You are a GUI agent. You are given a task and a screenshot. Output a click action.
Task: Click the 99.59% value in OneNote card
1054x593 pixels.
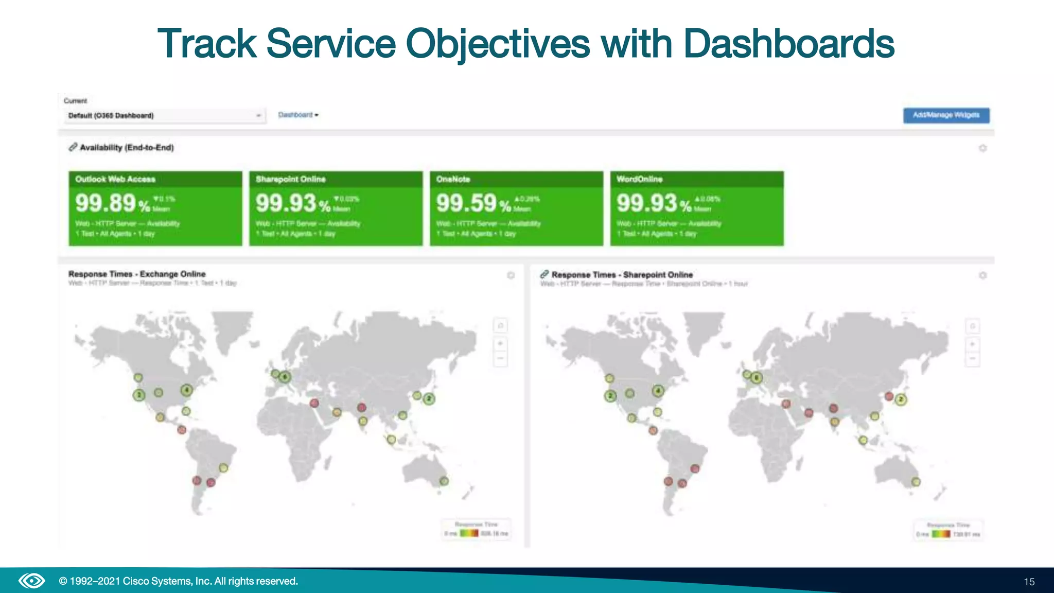(x=473, y=203)
